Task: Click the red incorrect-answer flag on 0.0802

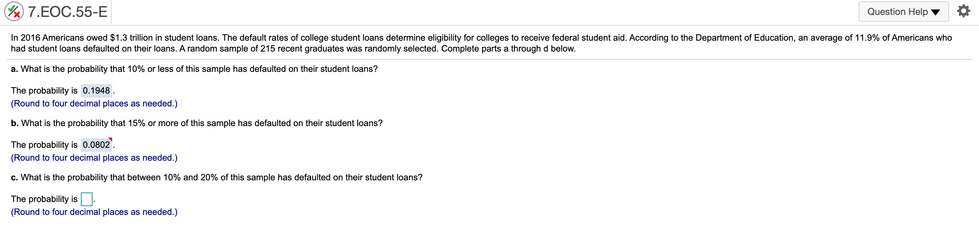Action: click(110, 140)
